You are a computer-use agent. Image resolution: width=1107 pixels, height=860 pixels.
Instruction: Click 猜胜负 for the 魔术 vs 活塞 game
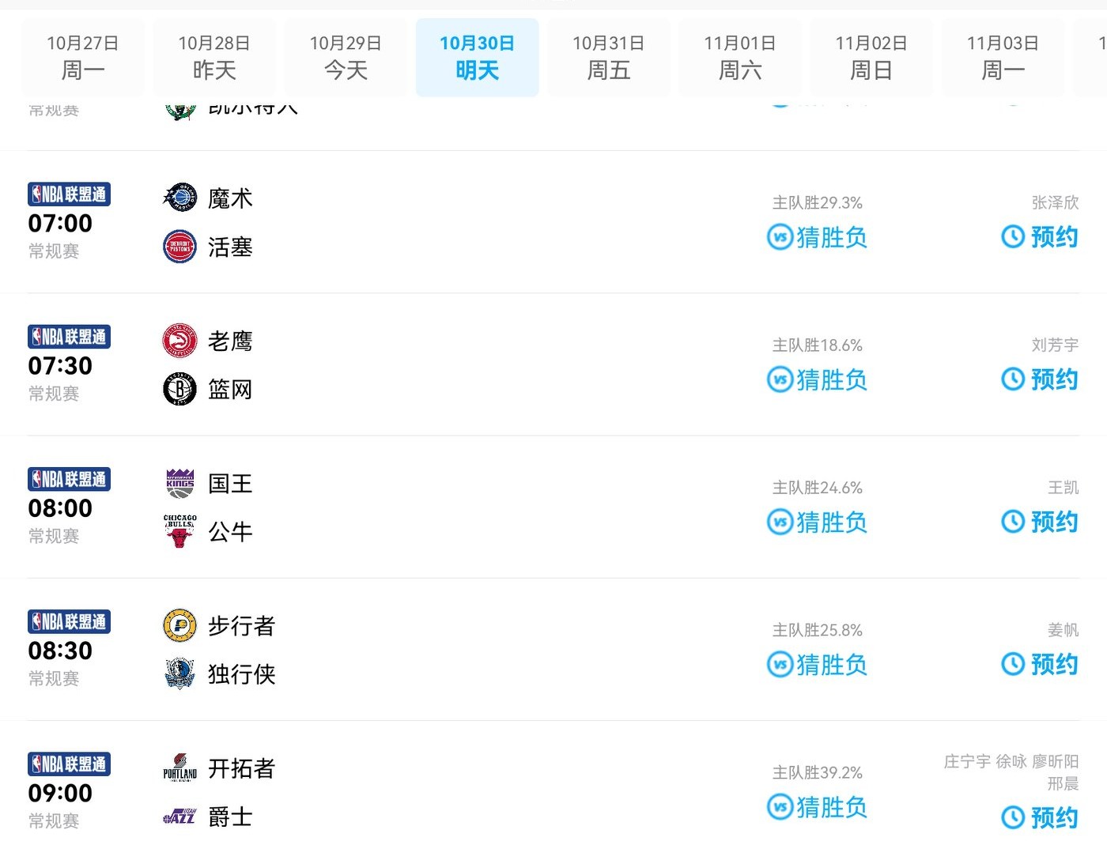point(818,237)
